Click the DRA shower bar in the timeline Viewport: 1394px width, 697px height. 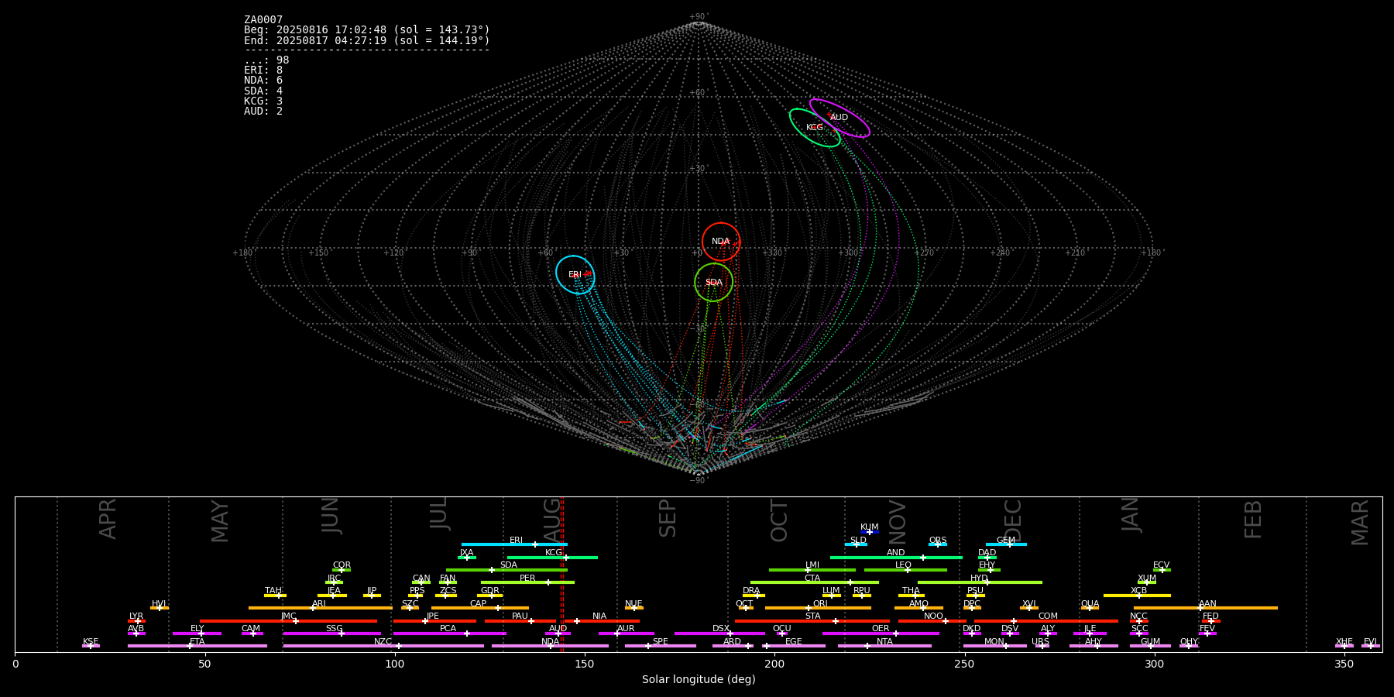754,596
